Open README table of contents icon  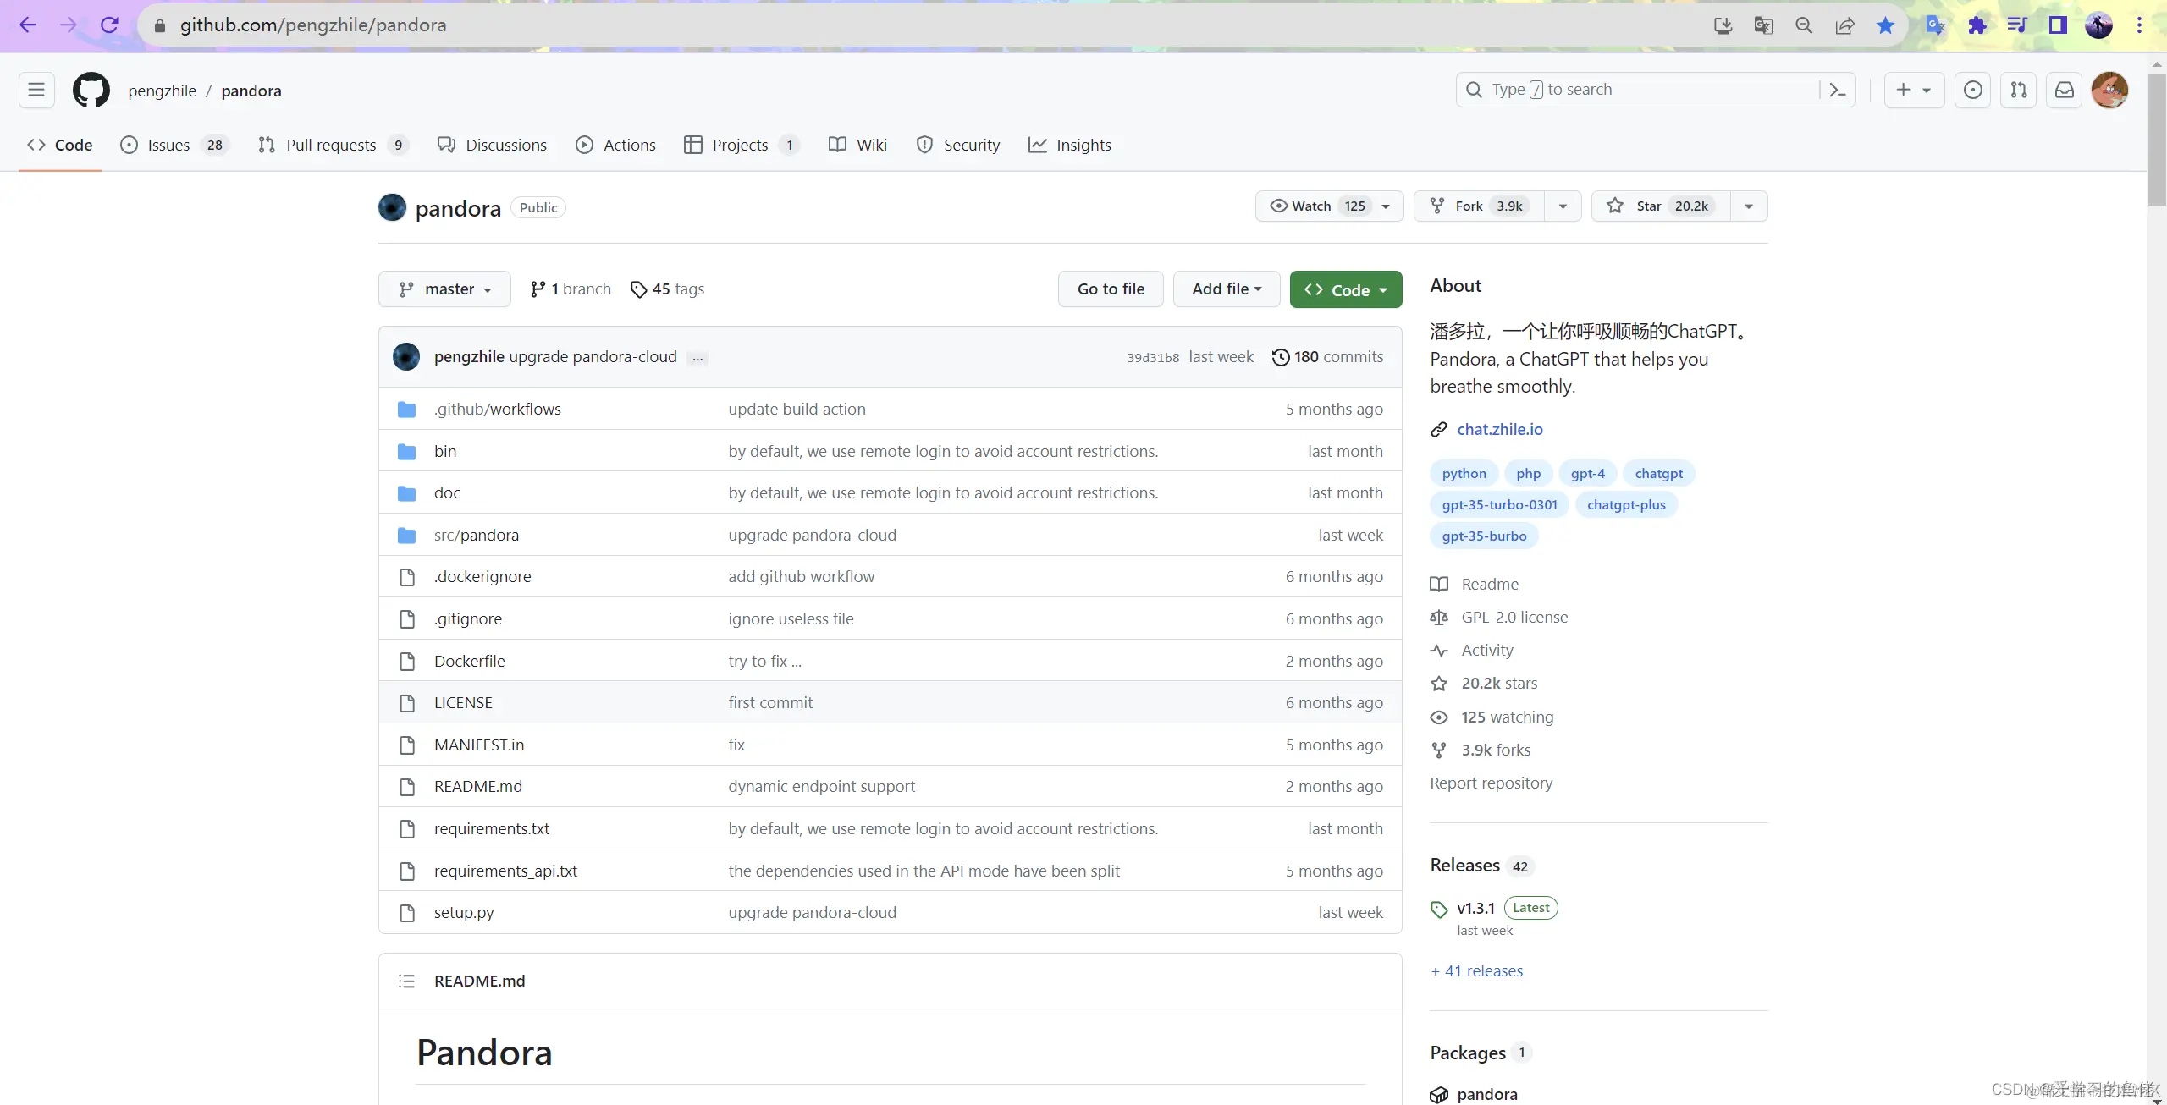point(406,981)
